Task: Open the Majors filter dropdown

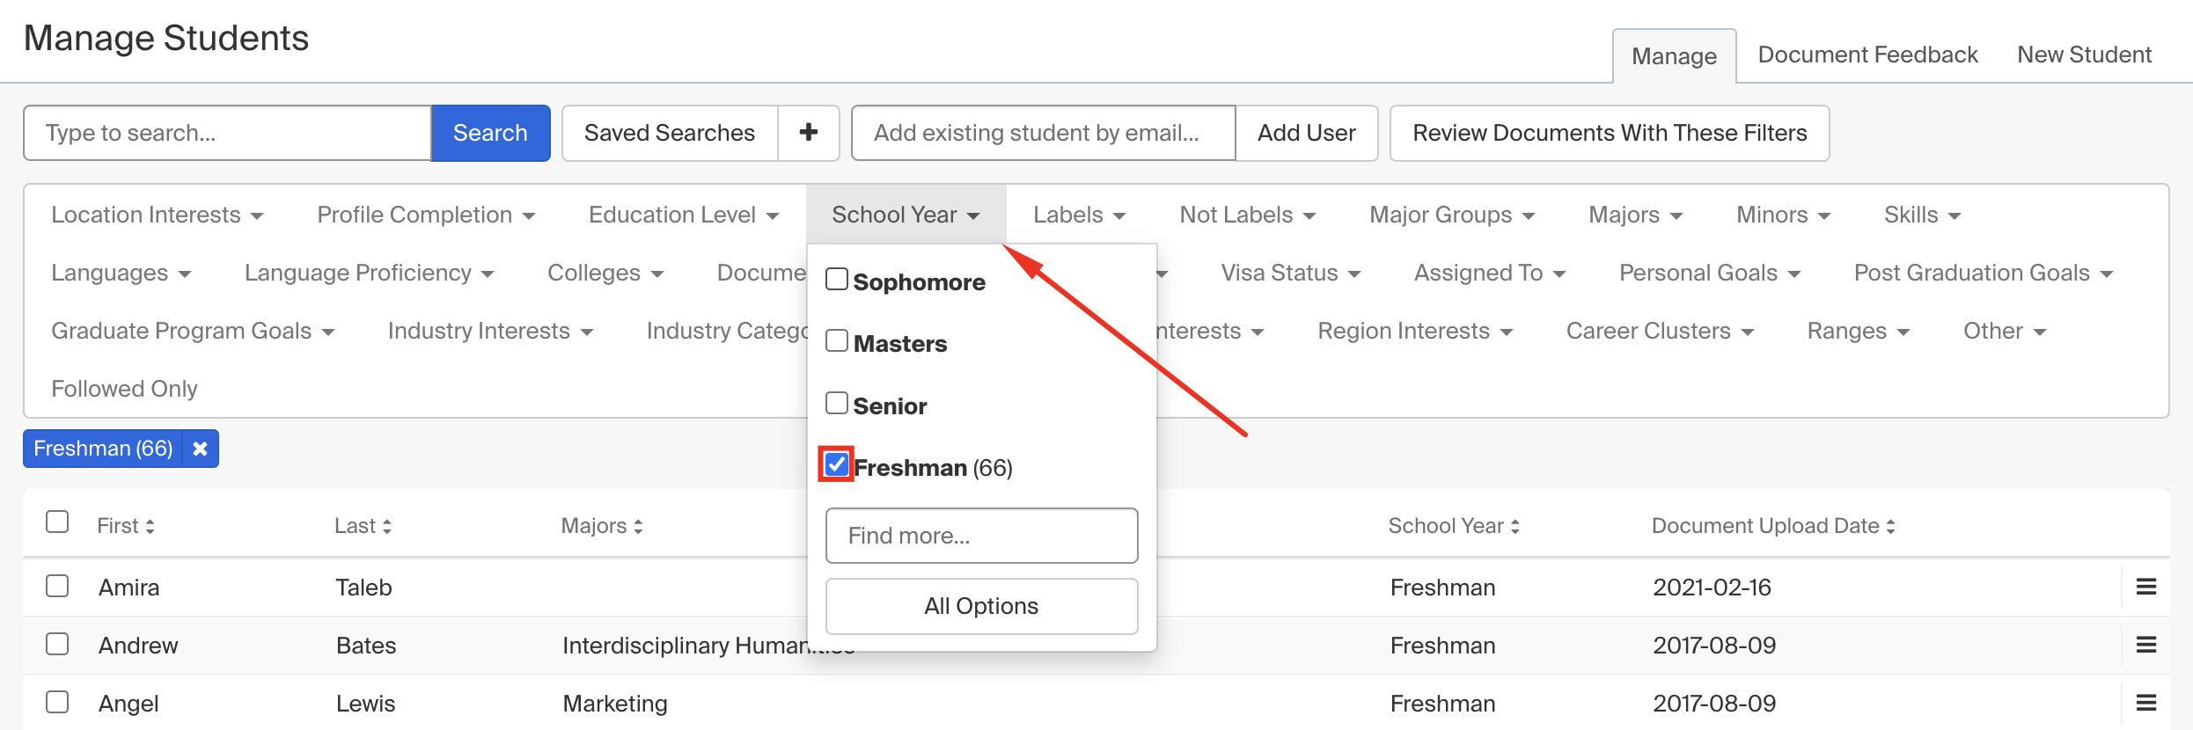Action: point(1635,215)
